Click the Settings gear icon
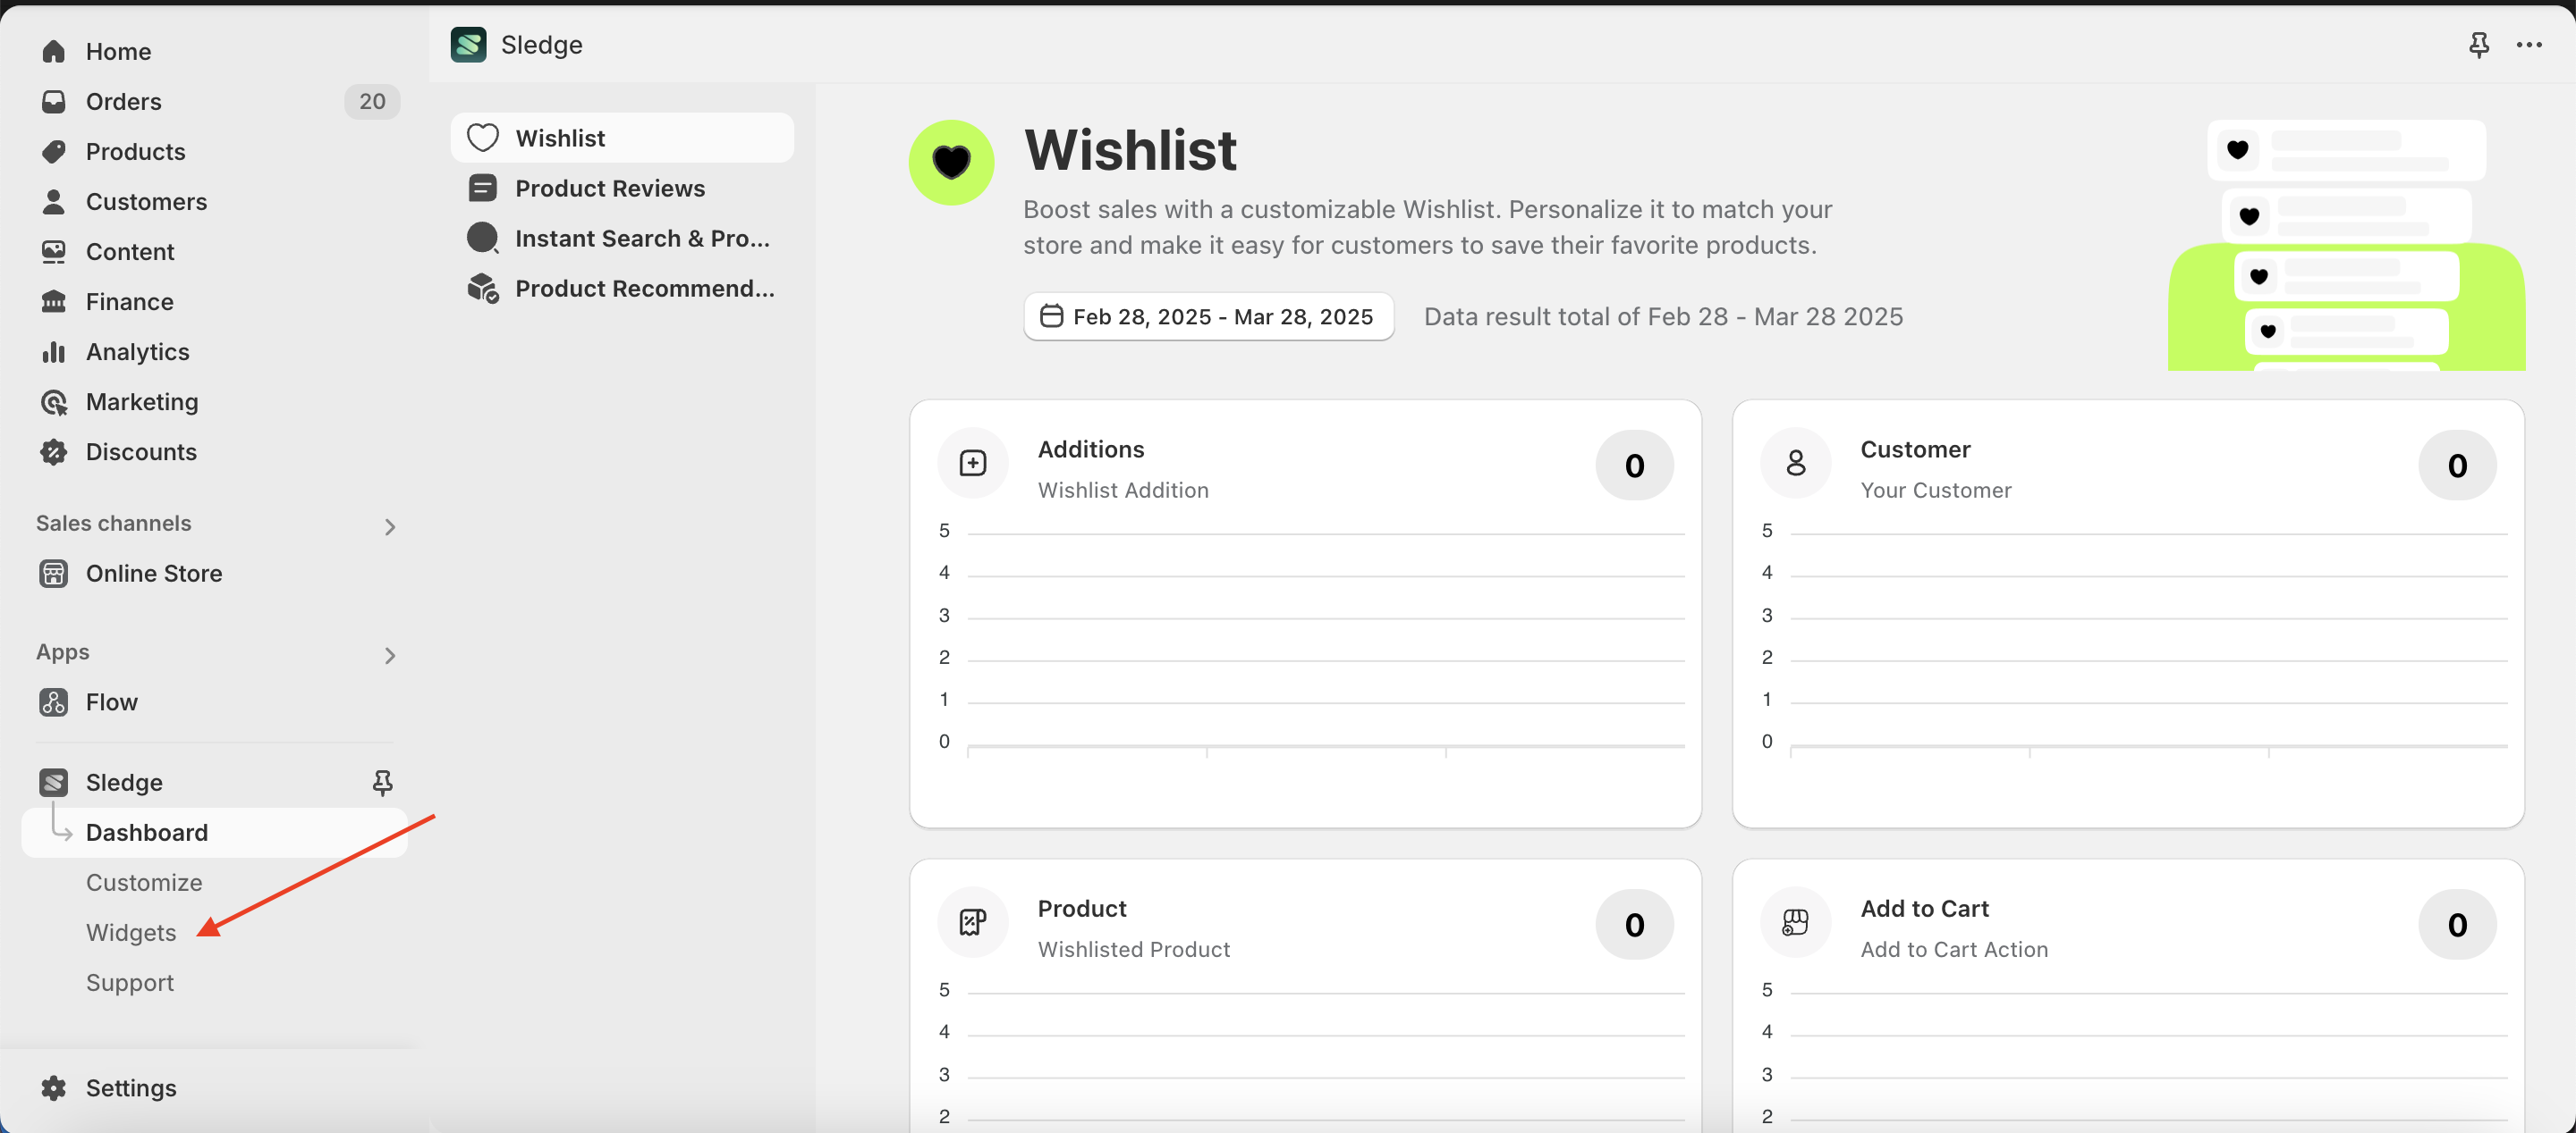Screen dimensions: 2576x1133 pos(54,1088)
